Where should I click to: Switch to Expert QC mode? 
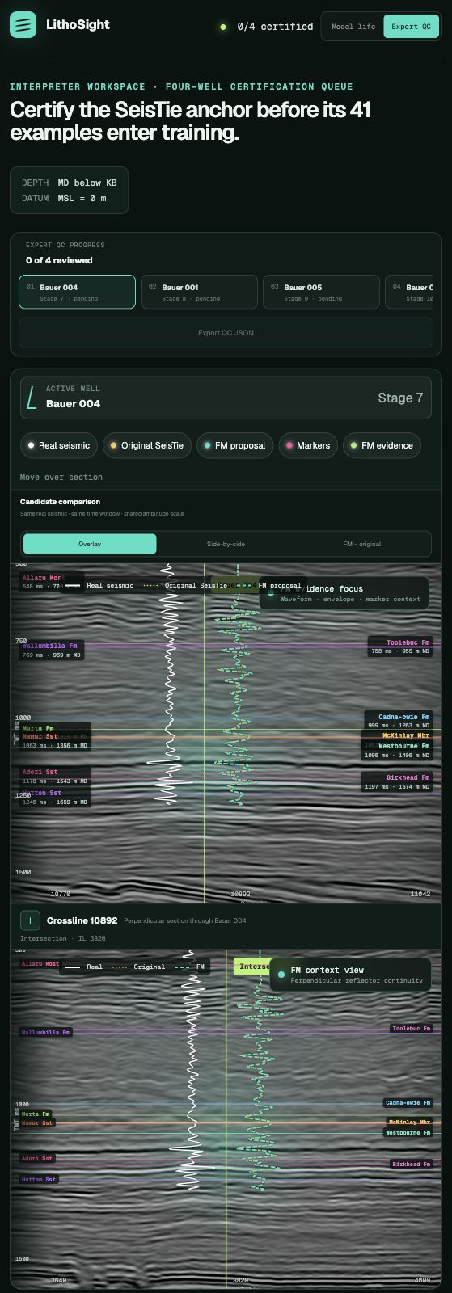(x=411, y=27)
